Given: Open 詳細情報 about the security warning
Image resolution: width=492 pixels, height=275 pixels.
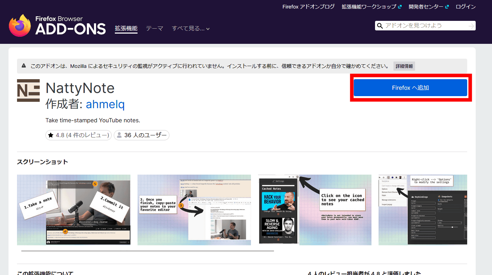Looking at the screenshot, I should (x=404, y=66).
